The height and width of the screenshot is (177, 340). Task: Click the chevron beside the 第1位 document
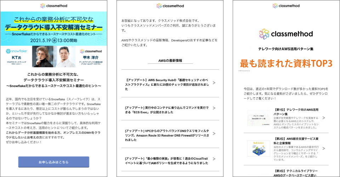point(323,118)
